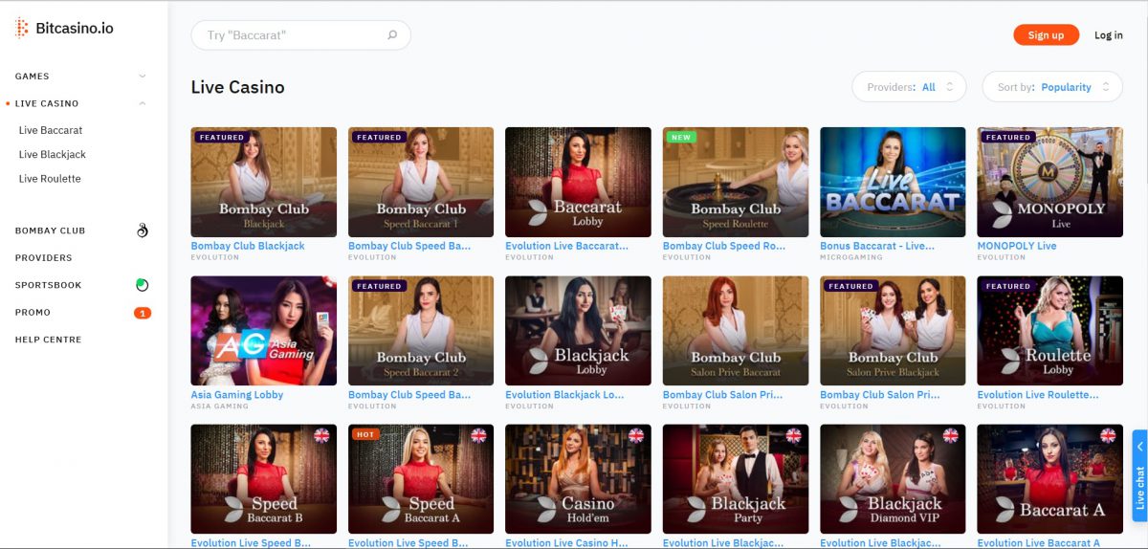This screenshot has height=549, width=1148.
Task: Open the Bombay Club Speed Baccarat 2 thumbnail
Action: (421, 331)
